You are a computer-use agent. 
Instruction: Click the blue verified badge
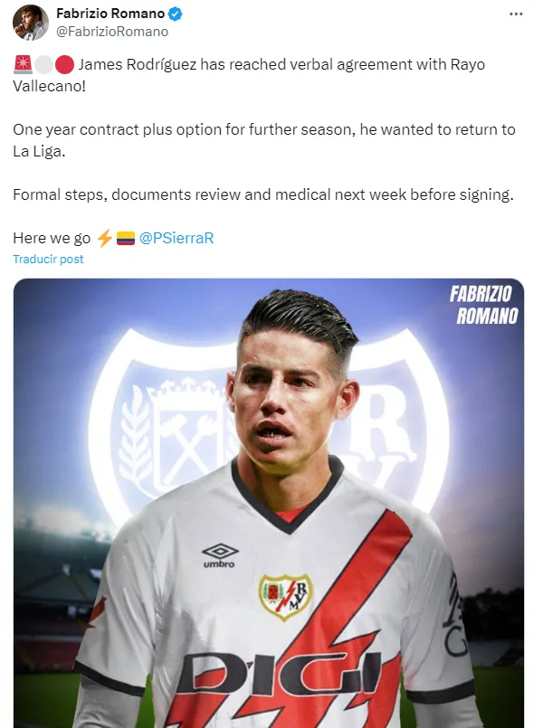coord(176,14)
